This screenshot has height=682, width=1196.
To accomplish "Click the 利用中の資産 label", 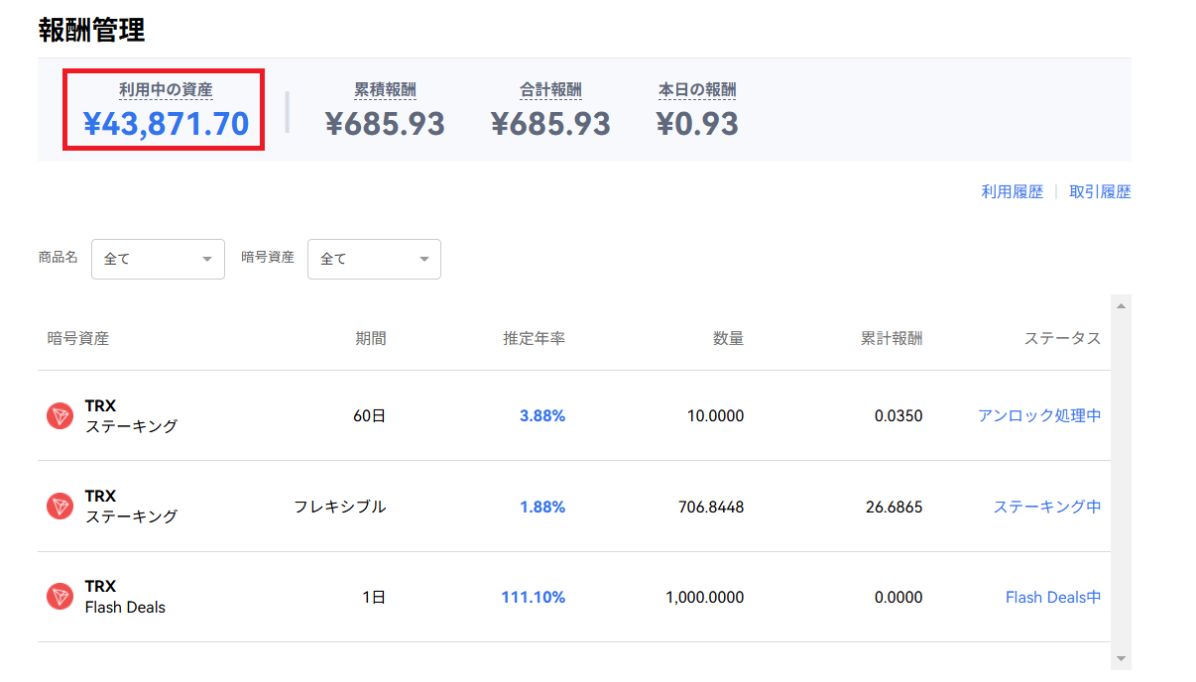I will 166,90.
